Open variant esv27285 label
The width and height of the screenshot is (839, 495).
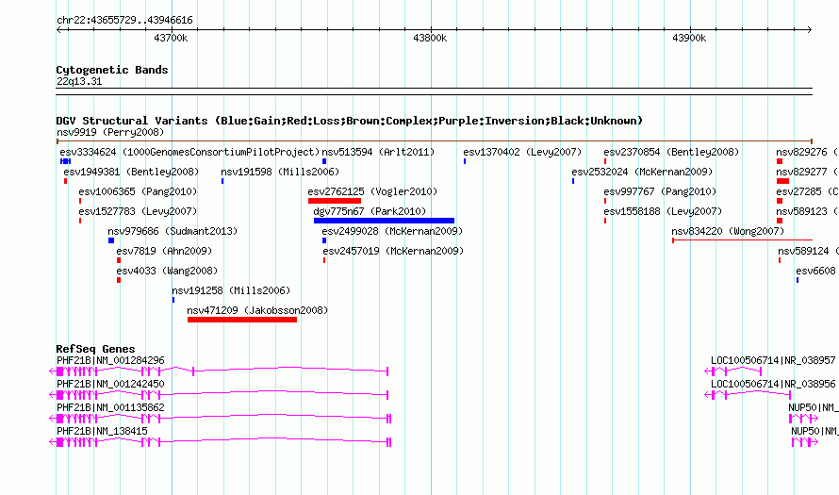point(807,191)
